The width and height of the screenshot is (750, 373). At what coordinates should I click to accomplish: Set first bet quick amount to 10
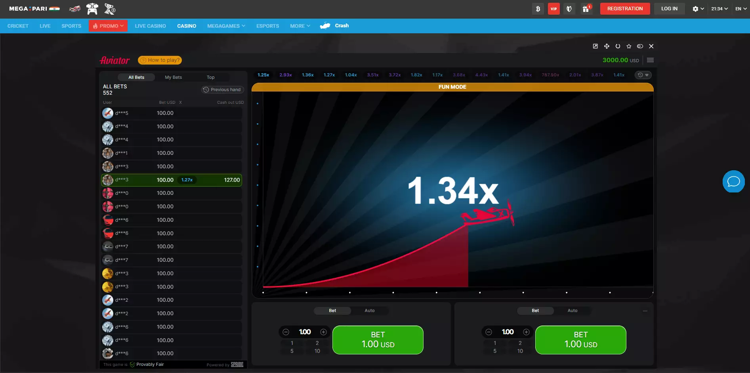317,351
